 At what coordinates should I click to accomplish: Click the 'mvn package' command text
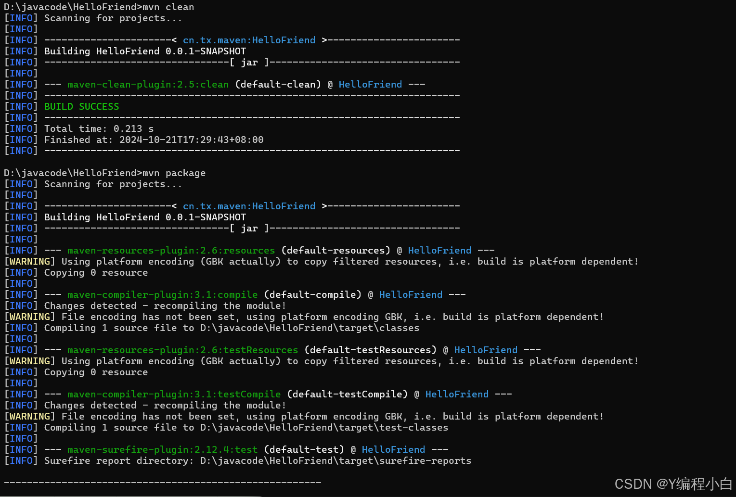[174, 173]
